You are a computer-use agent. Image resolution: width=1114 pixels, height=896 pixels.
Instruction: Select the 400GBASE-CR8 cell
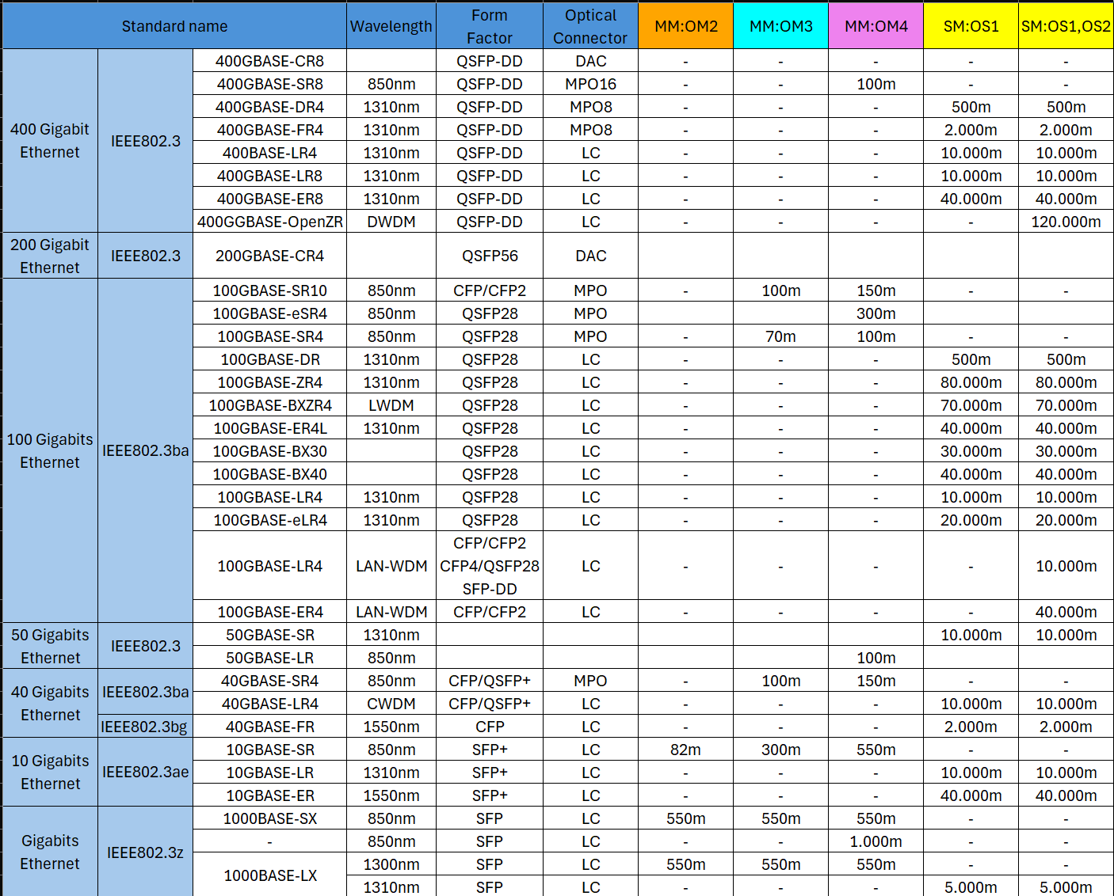pos(269,61)
